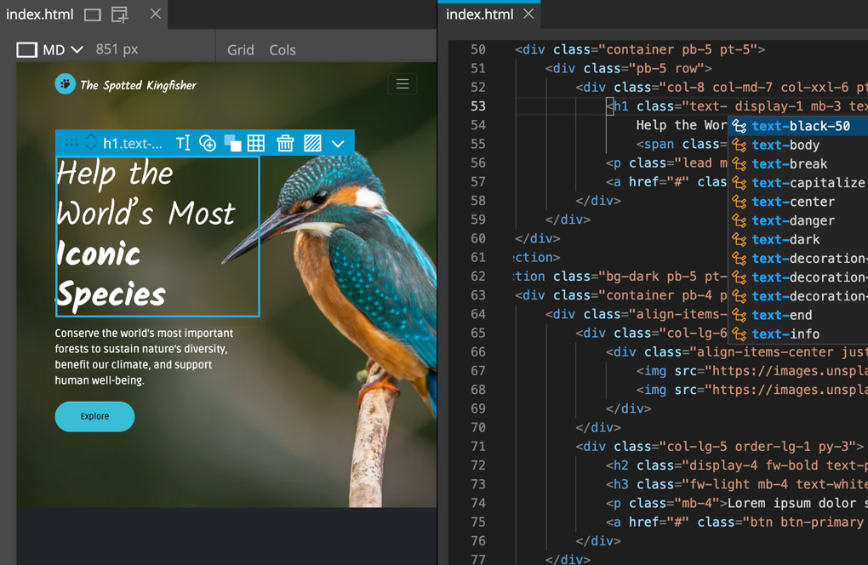The height and width of the screenshot is (565, 868).
Task: Close the left index.html tab
Action: (156, 14)
